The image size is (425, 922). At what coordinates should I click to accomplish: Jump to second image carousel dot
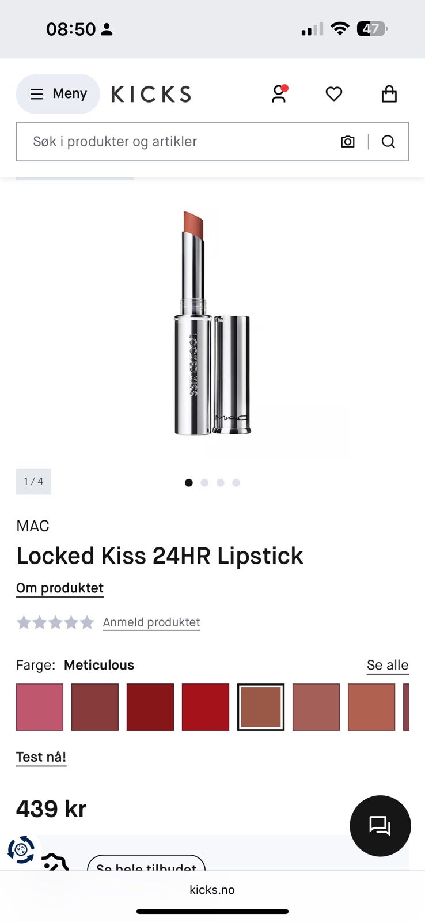204,483
